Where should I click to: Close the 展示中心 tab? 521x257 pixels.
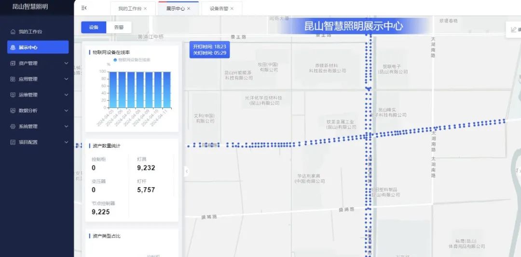click(189, 9)
